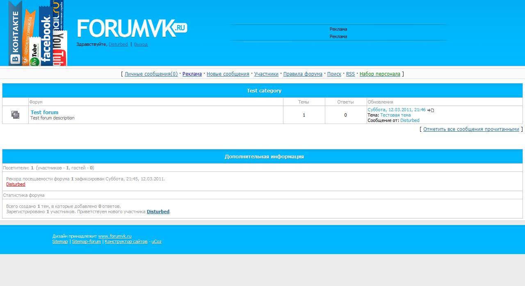525x286 pixels.
Task: Open the Участники members list
Action: [x=266, y=74]
